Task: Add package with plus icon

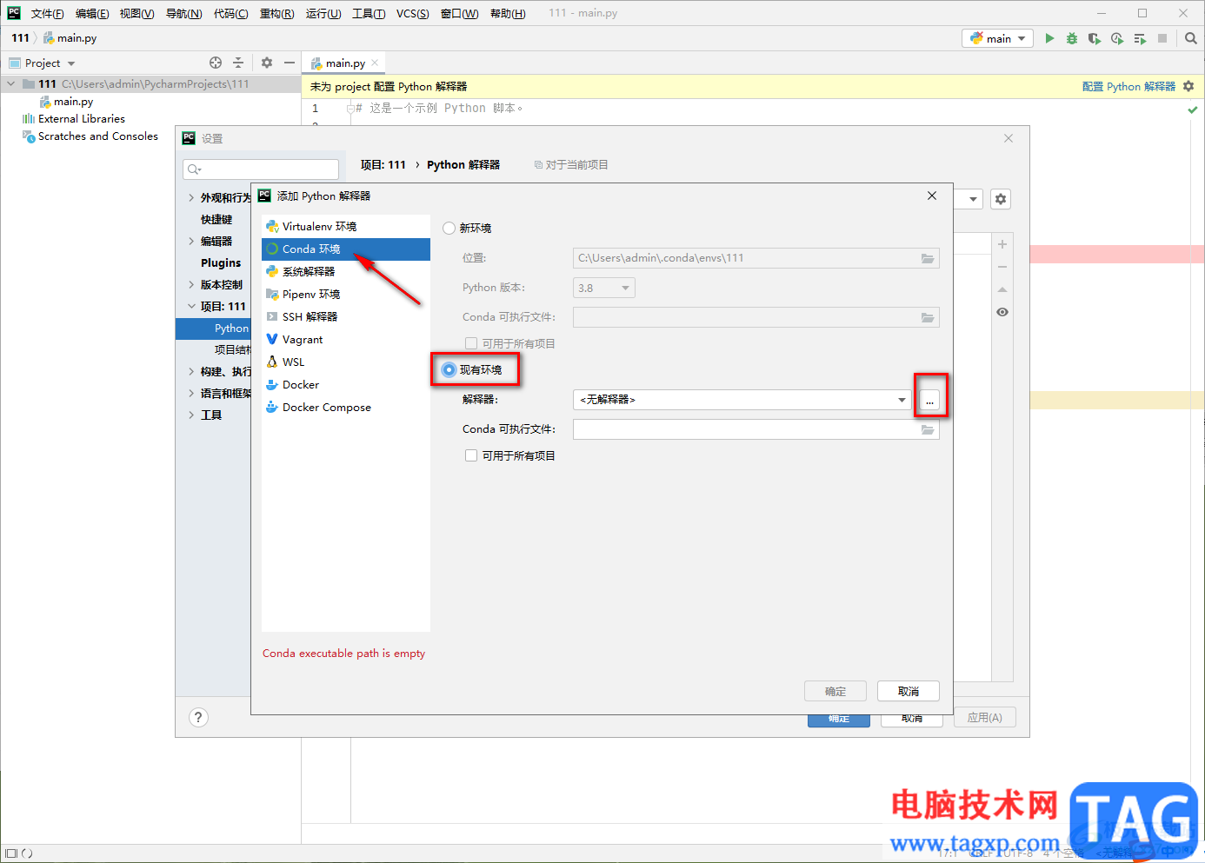Action: pyautogui.click(x=1002, y=244)
